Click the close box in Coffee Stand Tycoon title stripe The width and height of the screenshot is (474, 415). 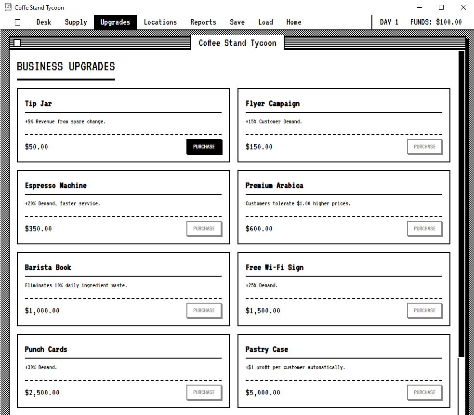17,43
